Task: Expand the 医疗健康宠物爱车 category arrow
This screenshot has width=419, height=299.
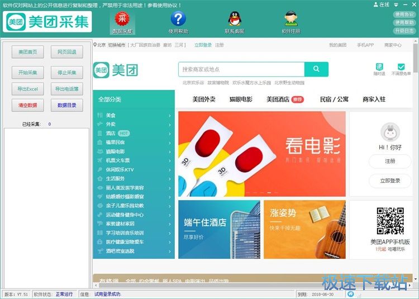Action: [x=170, y=243]
